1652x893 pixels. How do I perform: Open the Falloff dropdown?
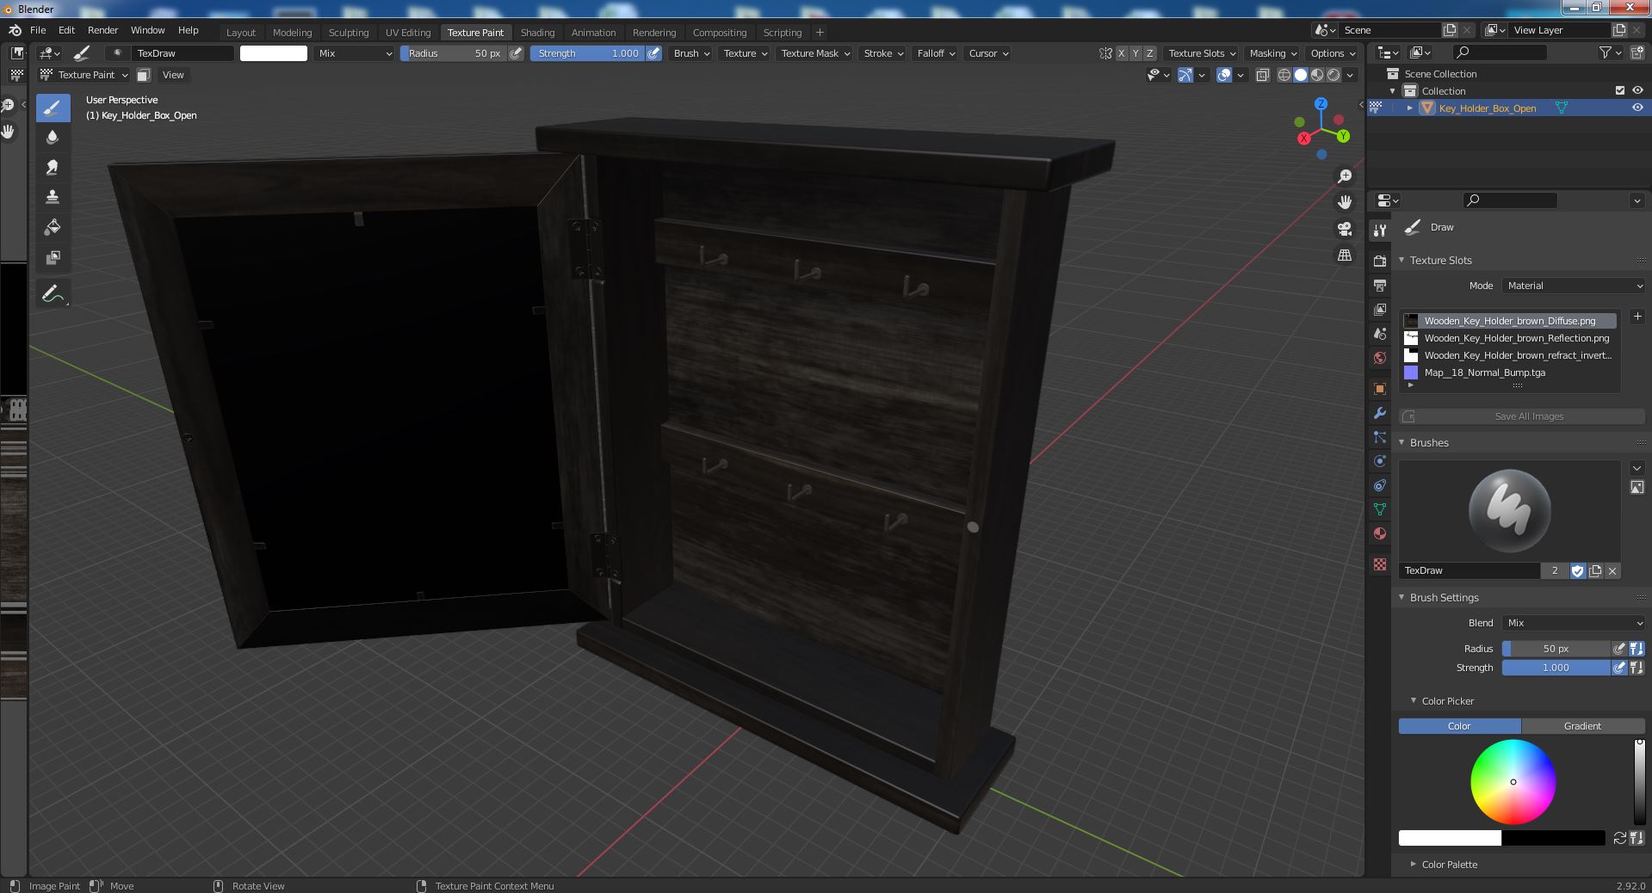click(936, 53)
